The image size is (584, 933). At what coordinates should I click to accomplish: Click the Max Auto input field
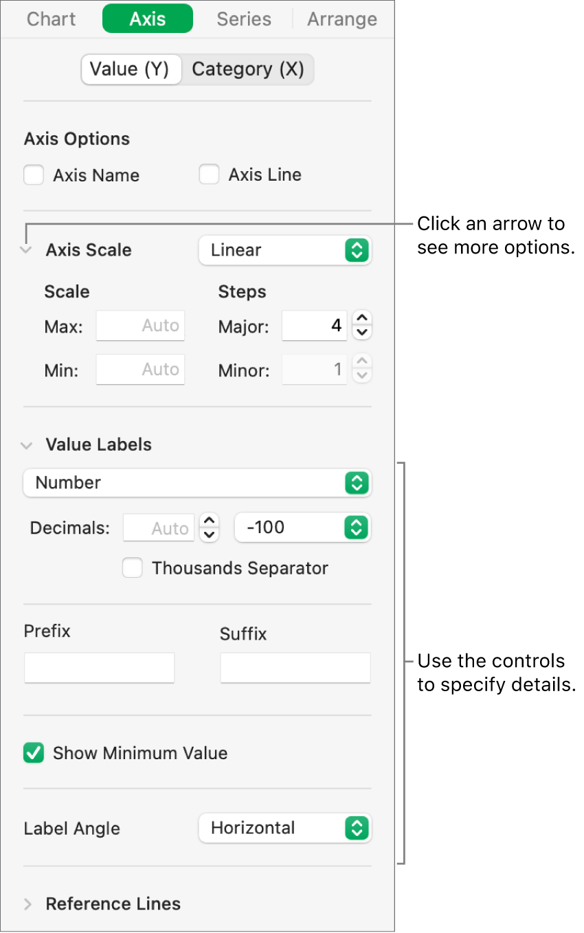(x=140, y=326)
